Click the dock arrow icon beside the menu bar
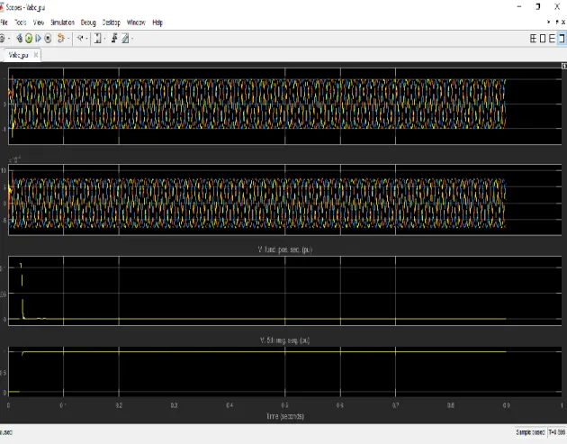567x444 pixels. [x=549, y=23]
